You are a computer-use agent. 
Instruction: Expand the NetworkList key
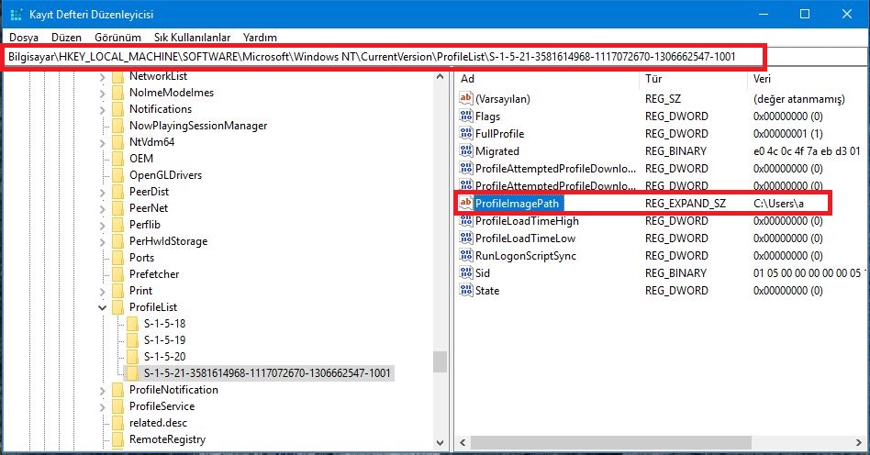pyautogui.click(x=102, y=76)
